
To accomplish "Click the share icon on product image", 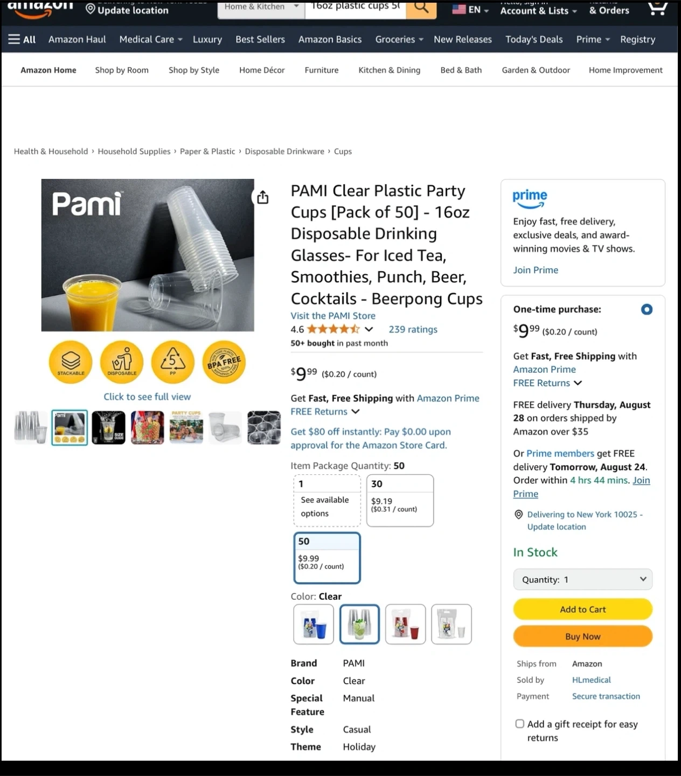I will [x=262, y=197].
